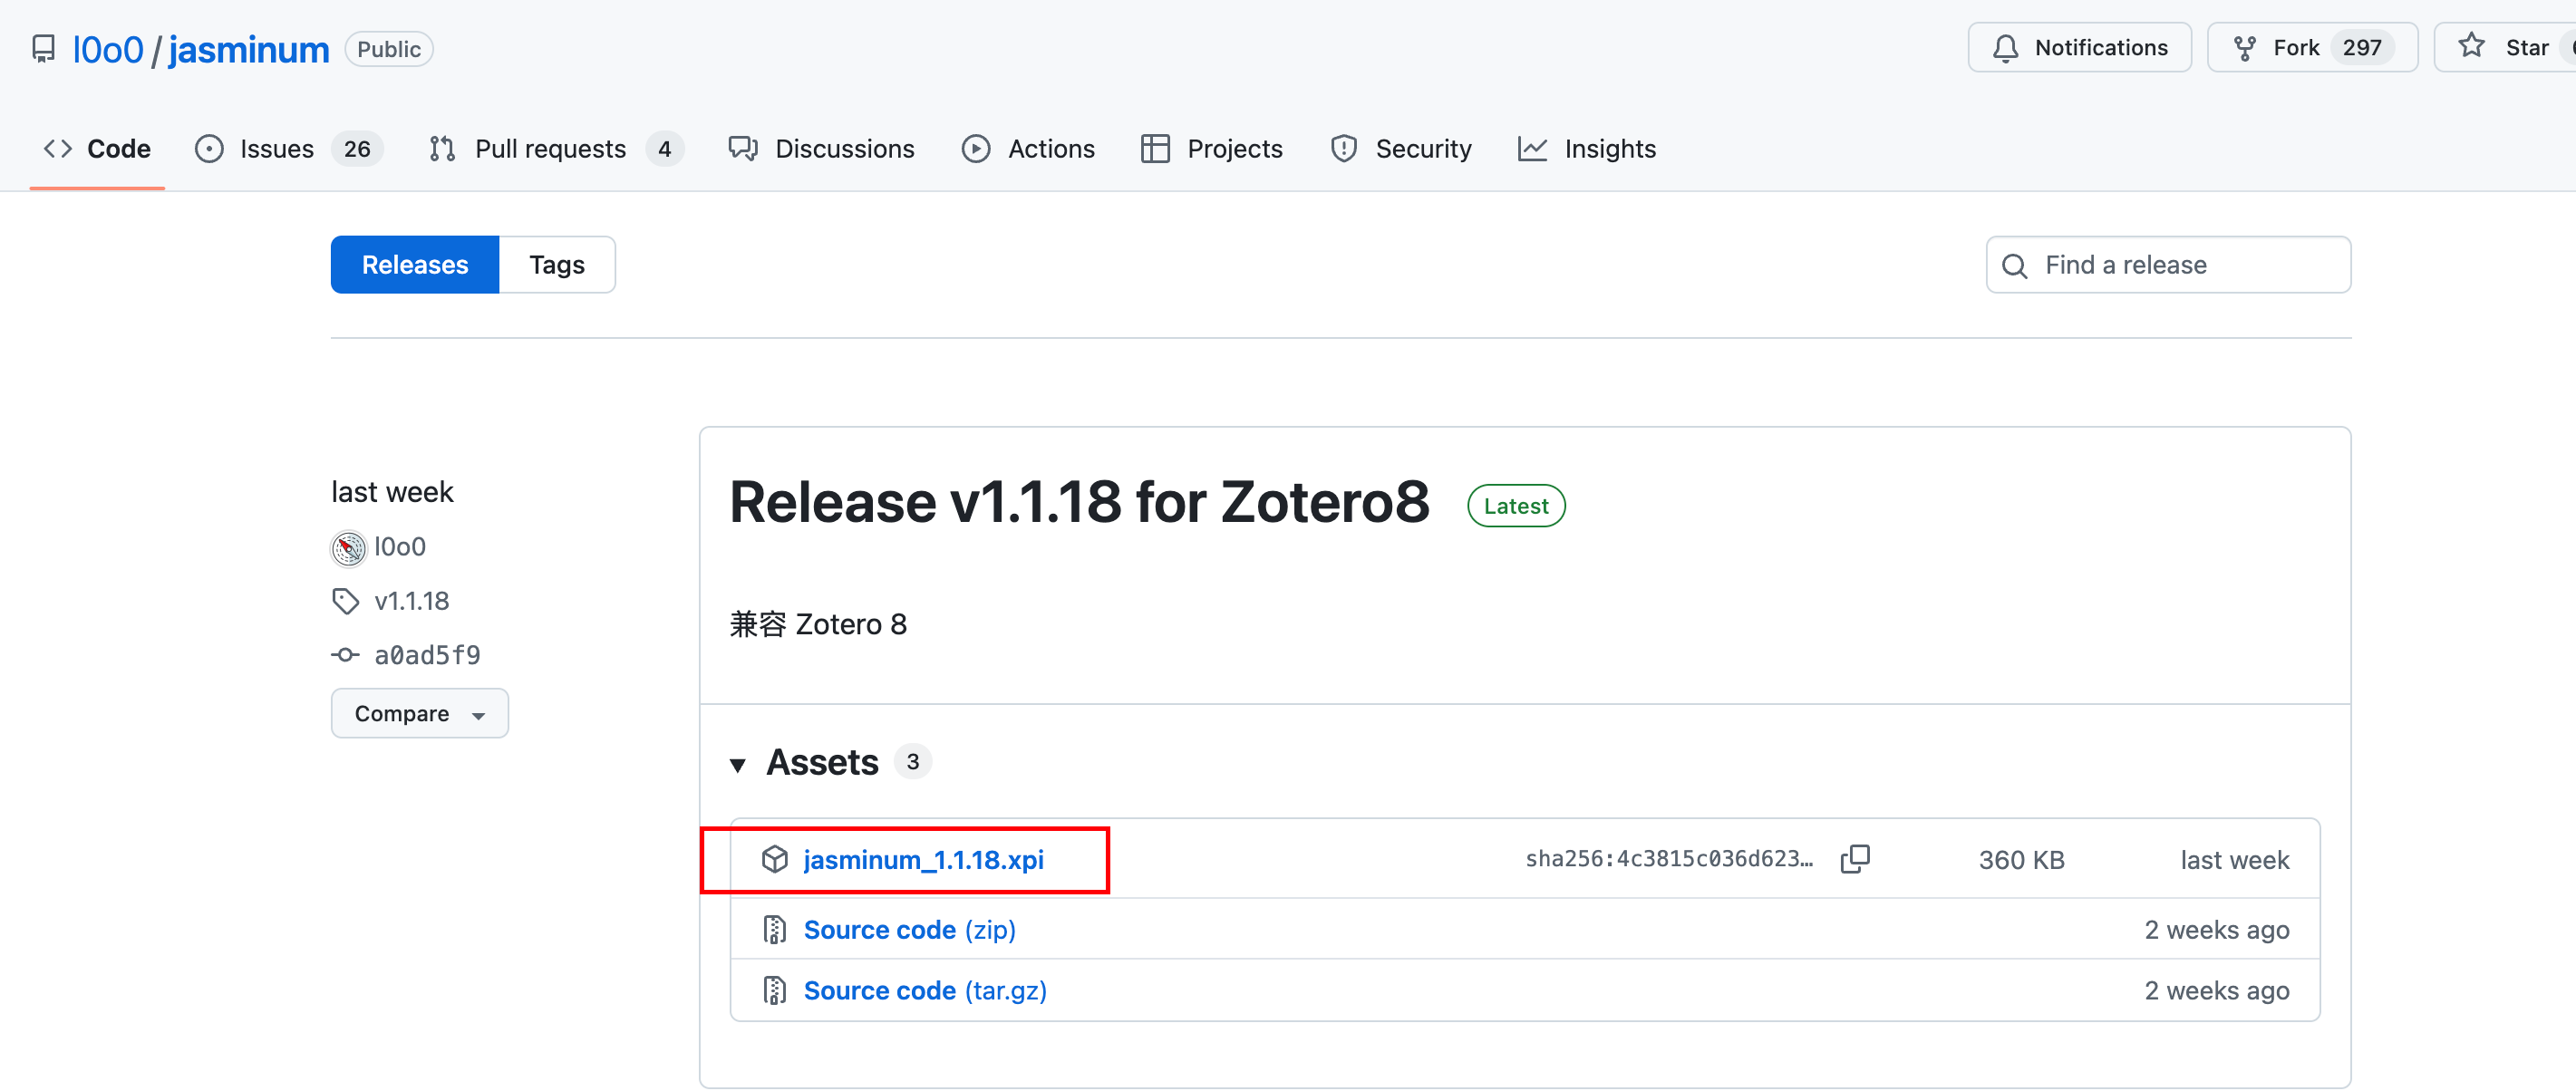Download jasminum_1.1.18.xpi

pyautogui.click(x=924, y=859)
